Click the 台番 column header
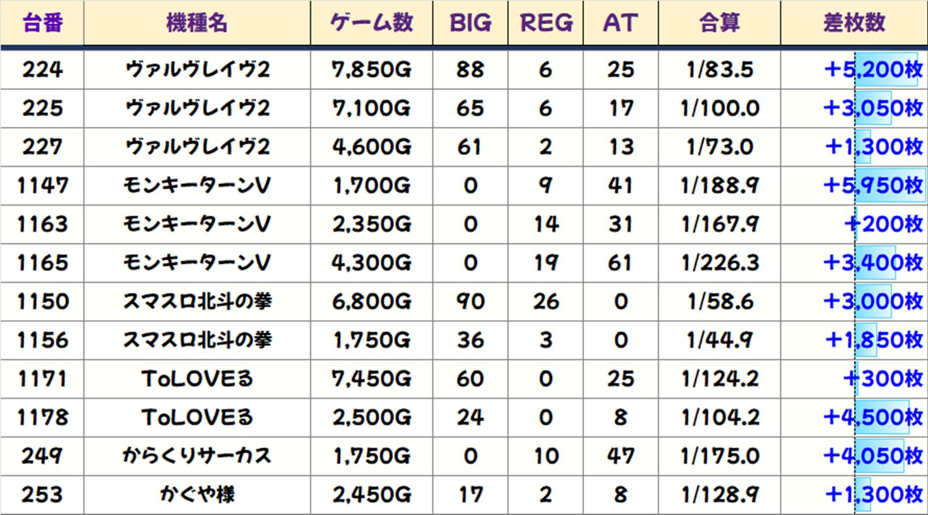Viewport: 928px width, 515px height. tap(42, 23)
